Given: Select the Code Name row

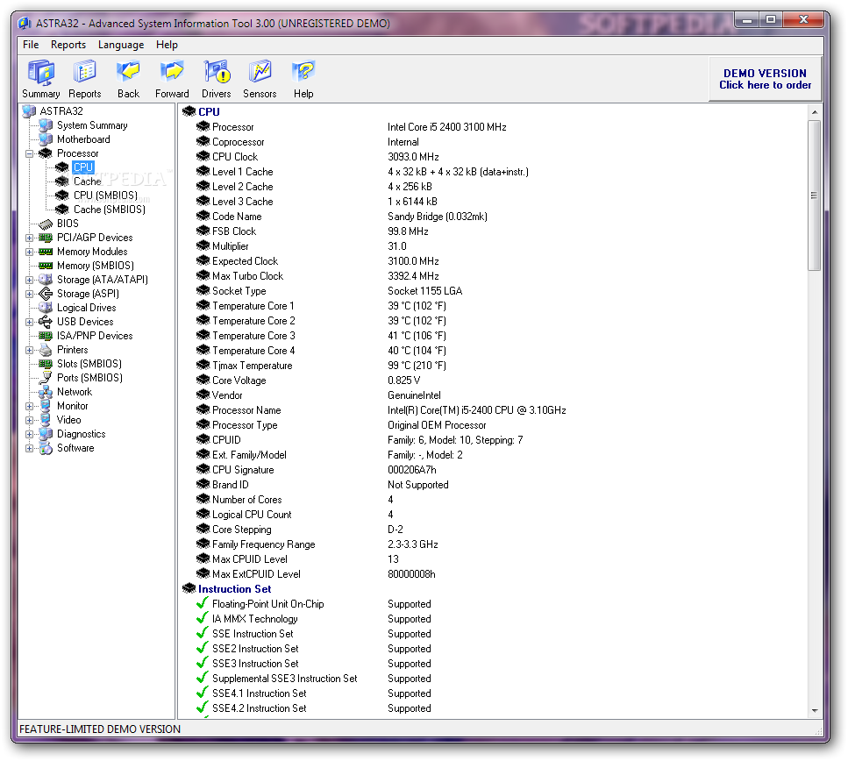Looking at the screenshot, I should click(342, 217).
